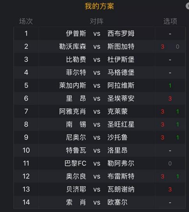Select option 0 for match 2 斯图加特
This screenshot has width=189, height=212.
pos(178,47)
